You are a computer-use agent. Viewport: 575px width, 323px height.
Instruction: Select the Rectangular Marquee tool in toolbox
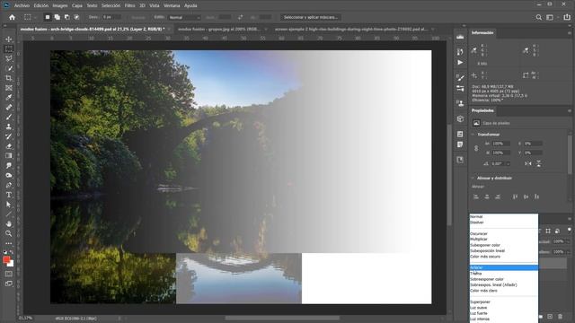9,48
